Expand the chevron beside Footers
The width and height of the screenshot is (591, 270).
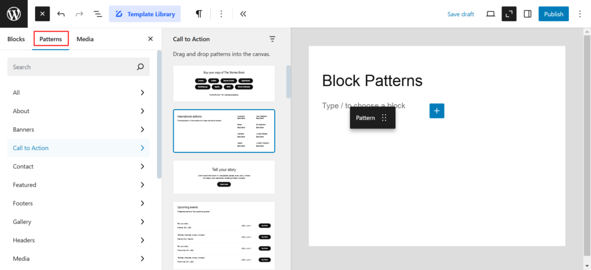(x=143, y=203)
